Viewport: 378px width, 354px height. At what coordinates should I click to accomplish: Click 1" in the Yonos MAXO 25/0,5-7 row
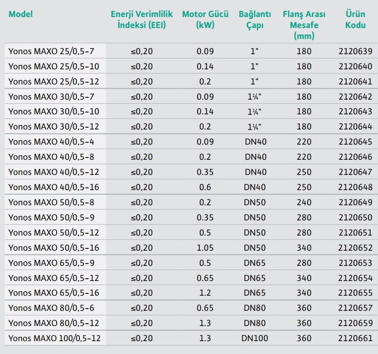point(254,51)
